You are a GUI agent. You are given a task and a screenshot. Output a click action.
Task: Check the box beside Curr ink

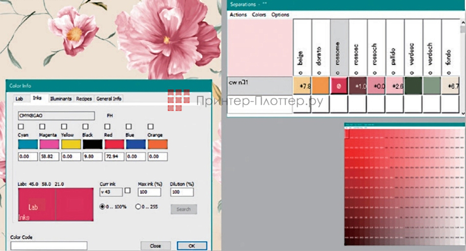128,191
